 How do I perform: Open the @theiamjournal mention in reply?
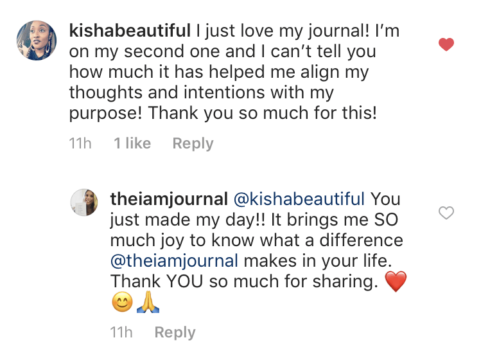(x=175, y=260)
